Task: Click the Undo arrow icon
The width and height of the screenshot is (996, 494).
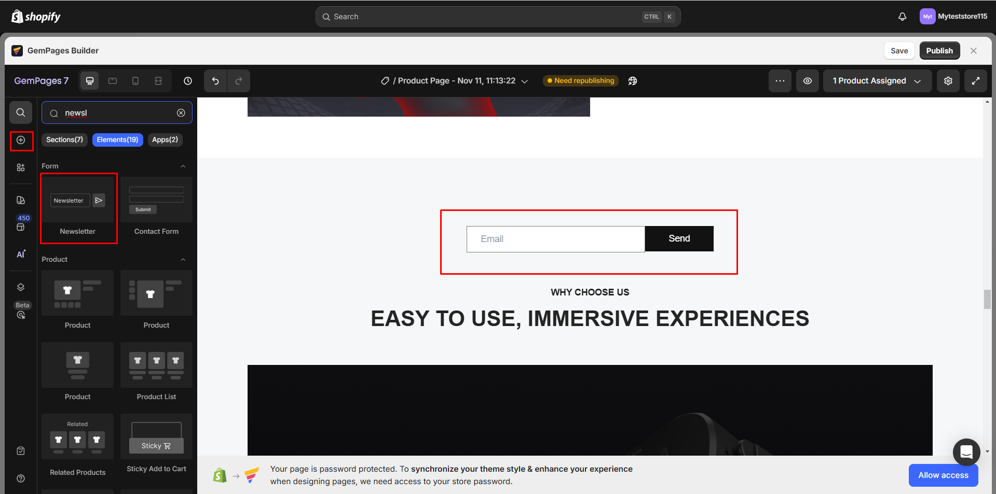Action: coord(215,81)
